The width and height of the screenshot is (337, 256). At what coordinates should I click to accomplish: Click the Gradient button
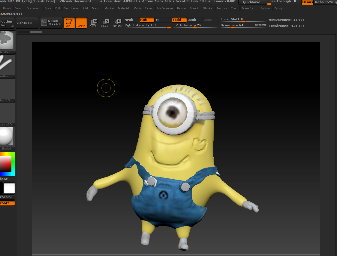tap(7, 179)
